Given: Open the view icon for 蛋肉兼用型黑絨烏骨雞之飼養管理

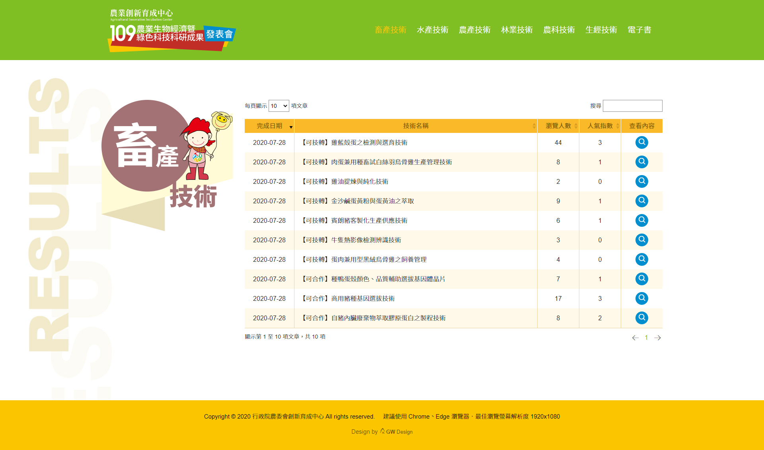Looking at the screenshot, I should pos(641,259).
